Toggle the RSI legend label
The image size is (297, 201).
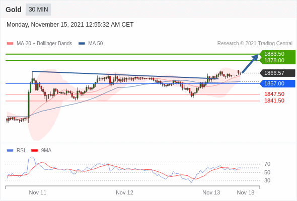(x=21, y=151)
